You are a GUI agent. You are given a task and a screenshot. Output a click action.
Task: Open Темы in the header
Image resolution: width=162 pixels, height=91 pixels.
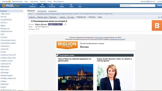point(71,6)
